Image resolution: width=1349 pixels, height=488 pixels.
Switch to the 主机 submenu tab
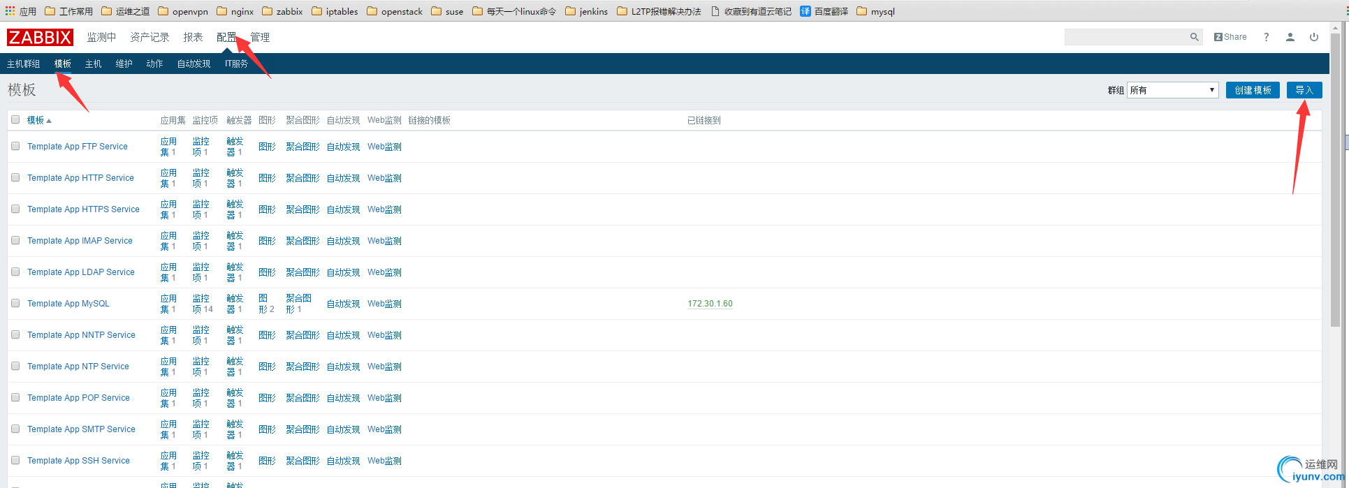(x=93, y=64)
